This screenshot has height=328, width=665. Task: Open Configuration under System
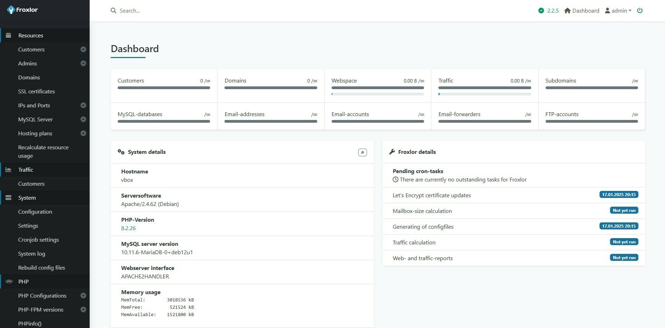35,212
